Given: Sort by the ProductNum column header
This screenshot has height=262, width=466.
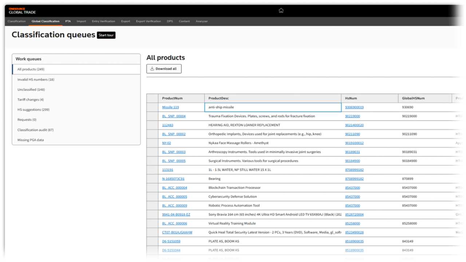Looking at the screenshot, I should pos(173,98).
